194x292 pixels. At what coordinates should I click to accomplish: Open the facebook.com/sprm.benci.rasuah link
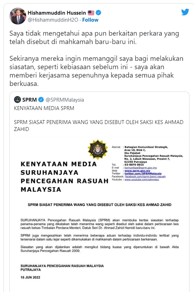tap(145, 176)
